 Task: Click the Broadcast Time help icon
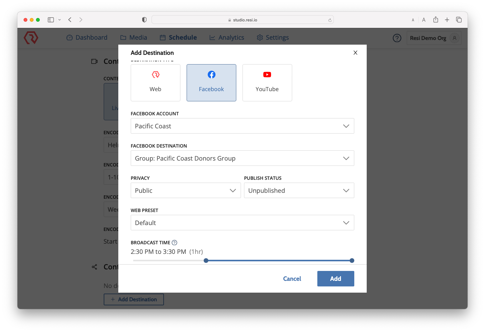click(175, 243)
